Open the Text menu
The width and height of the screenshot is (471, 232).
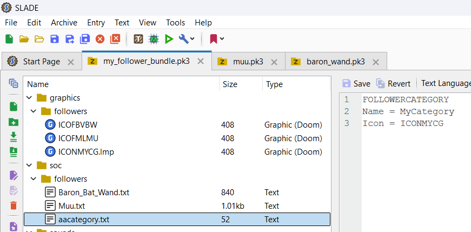coord(122,23)
